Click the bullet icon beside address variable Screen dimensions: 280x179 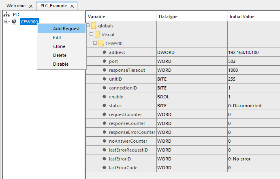105,52
